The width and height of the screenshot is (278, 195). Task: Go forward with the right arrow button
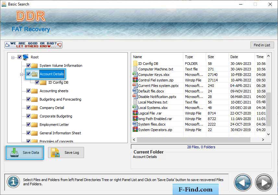pos(264,183)
